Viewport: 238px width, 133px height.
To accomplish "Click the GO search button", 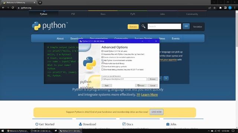I will (x=186, y=26).
